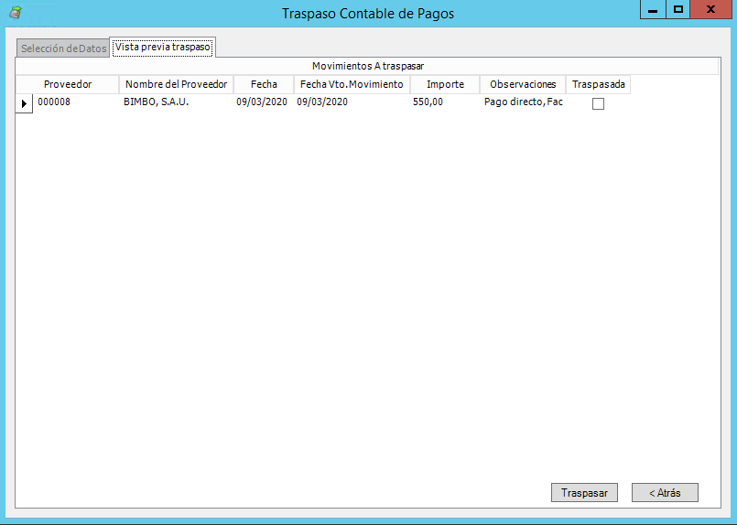Sort by the Fecha column header
The height and width of the screenshot is (525, 737).
click(264, 84)
